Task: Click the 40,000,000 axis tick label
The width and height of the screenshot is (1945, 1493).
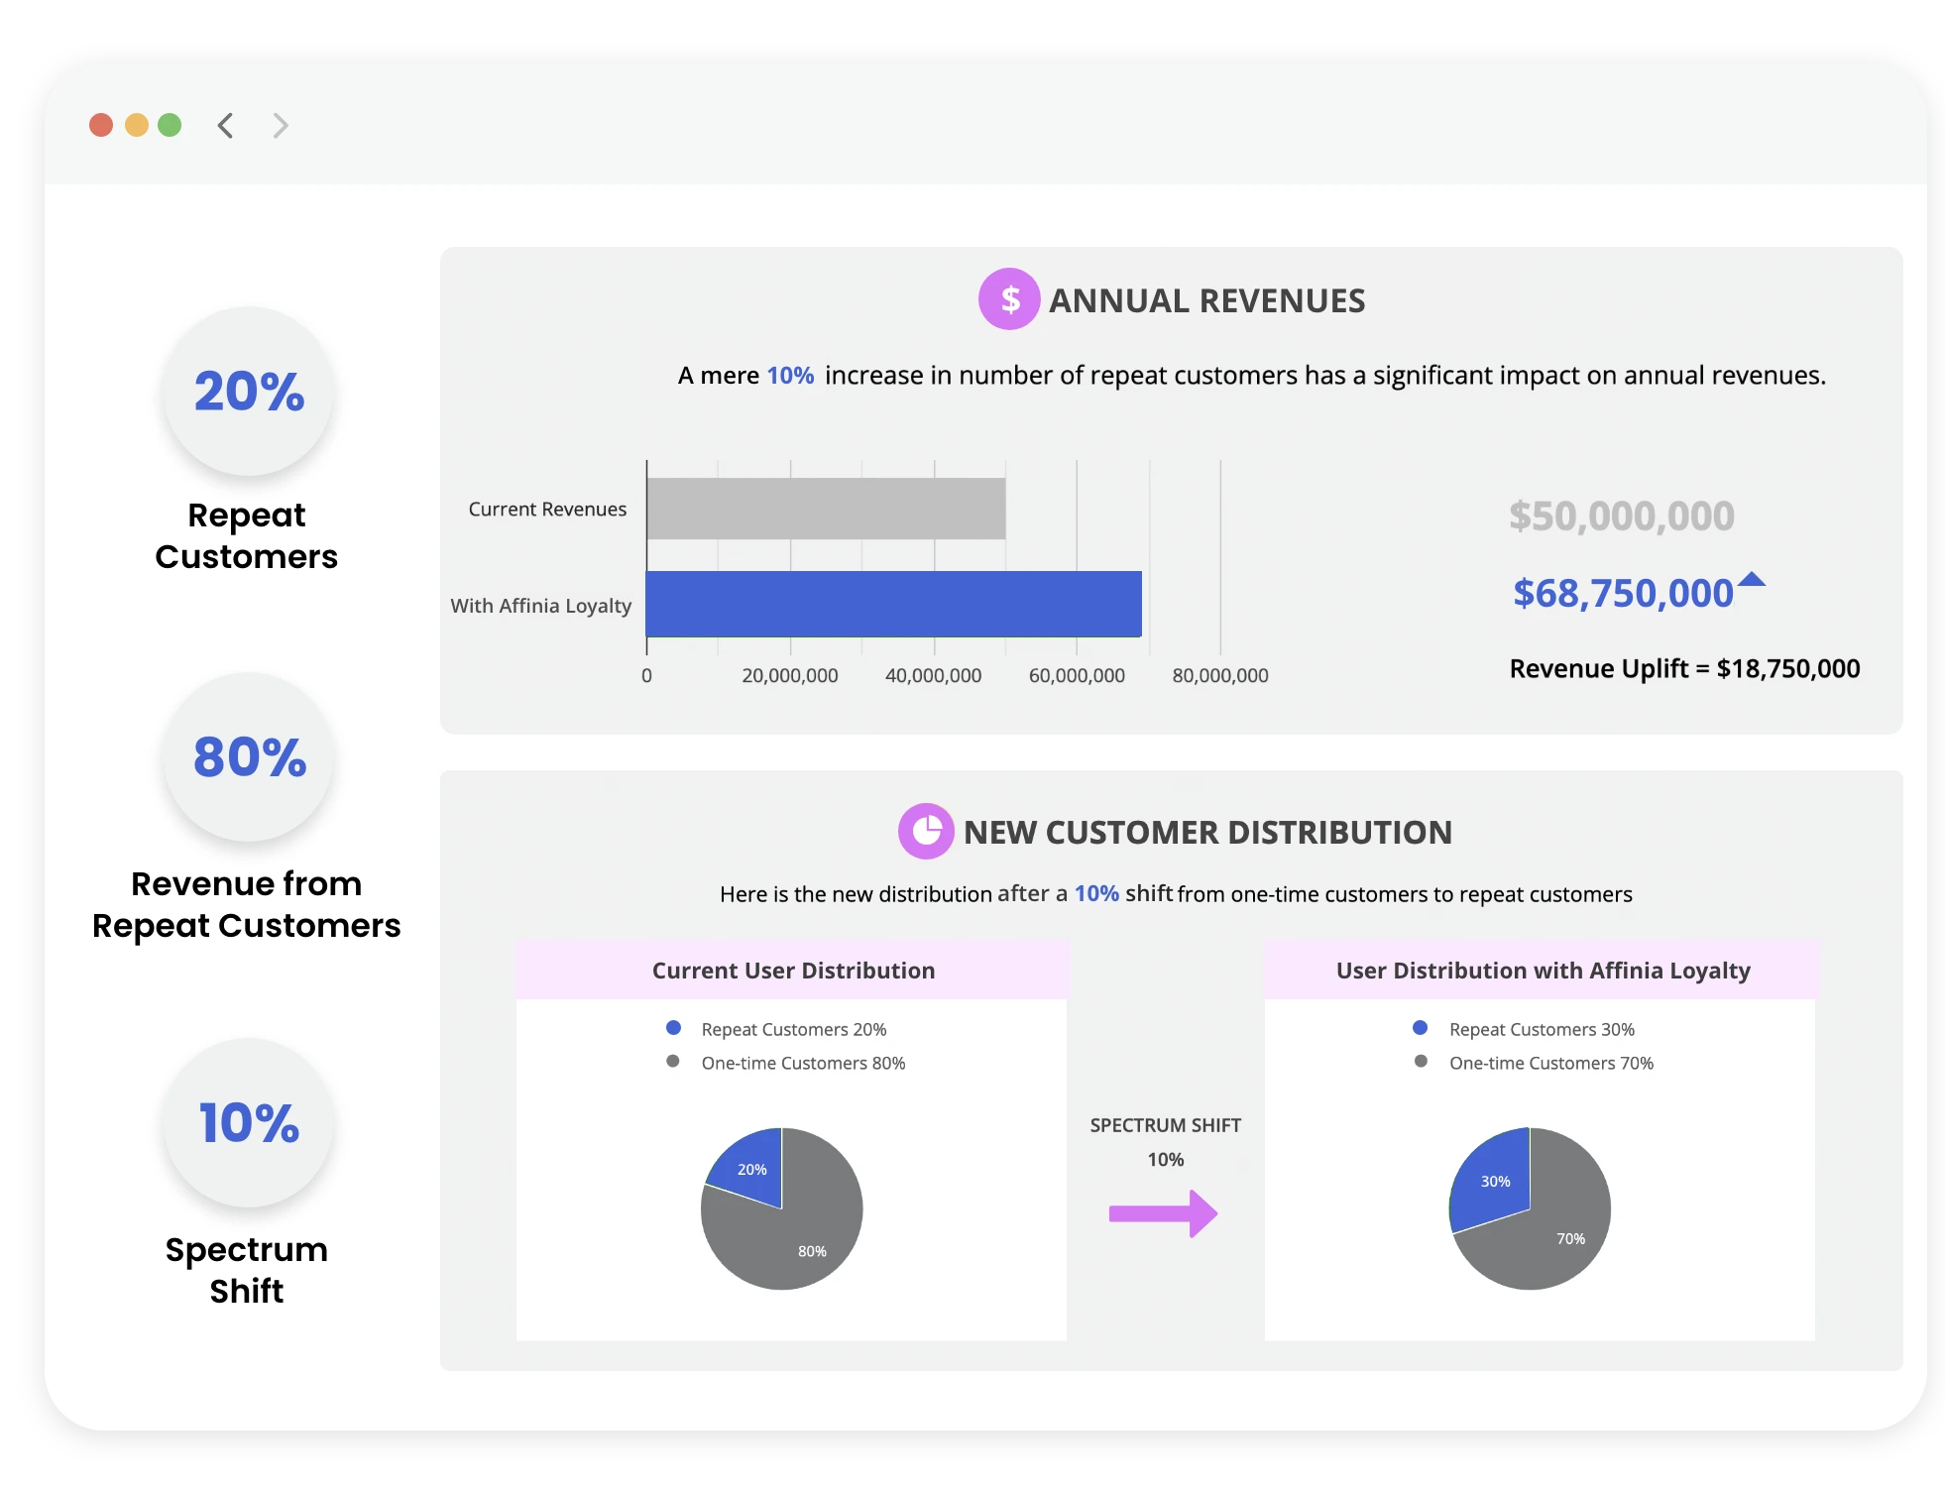Action: tap(933, 675)
